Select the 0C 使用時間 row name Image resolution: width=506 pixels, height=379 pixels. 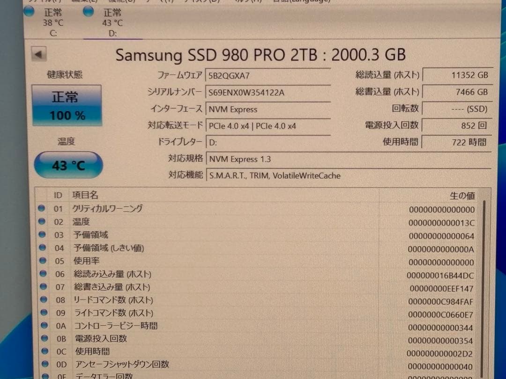tap(92, 351)
